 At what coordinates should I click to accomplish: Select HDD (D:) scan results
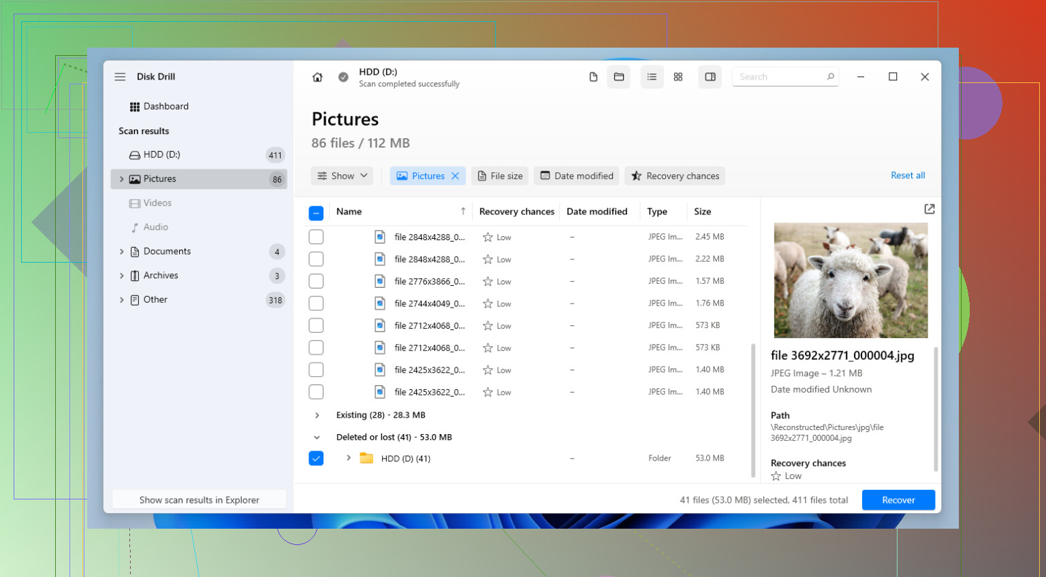(199, 155)
